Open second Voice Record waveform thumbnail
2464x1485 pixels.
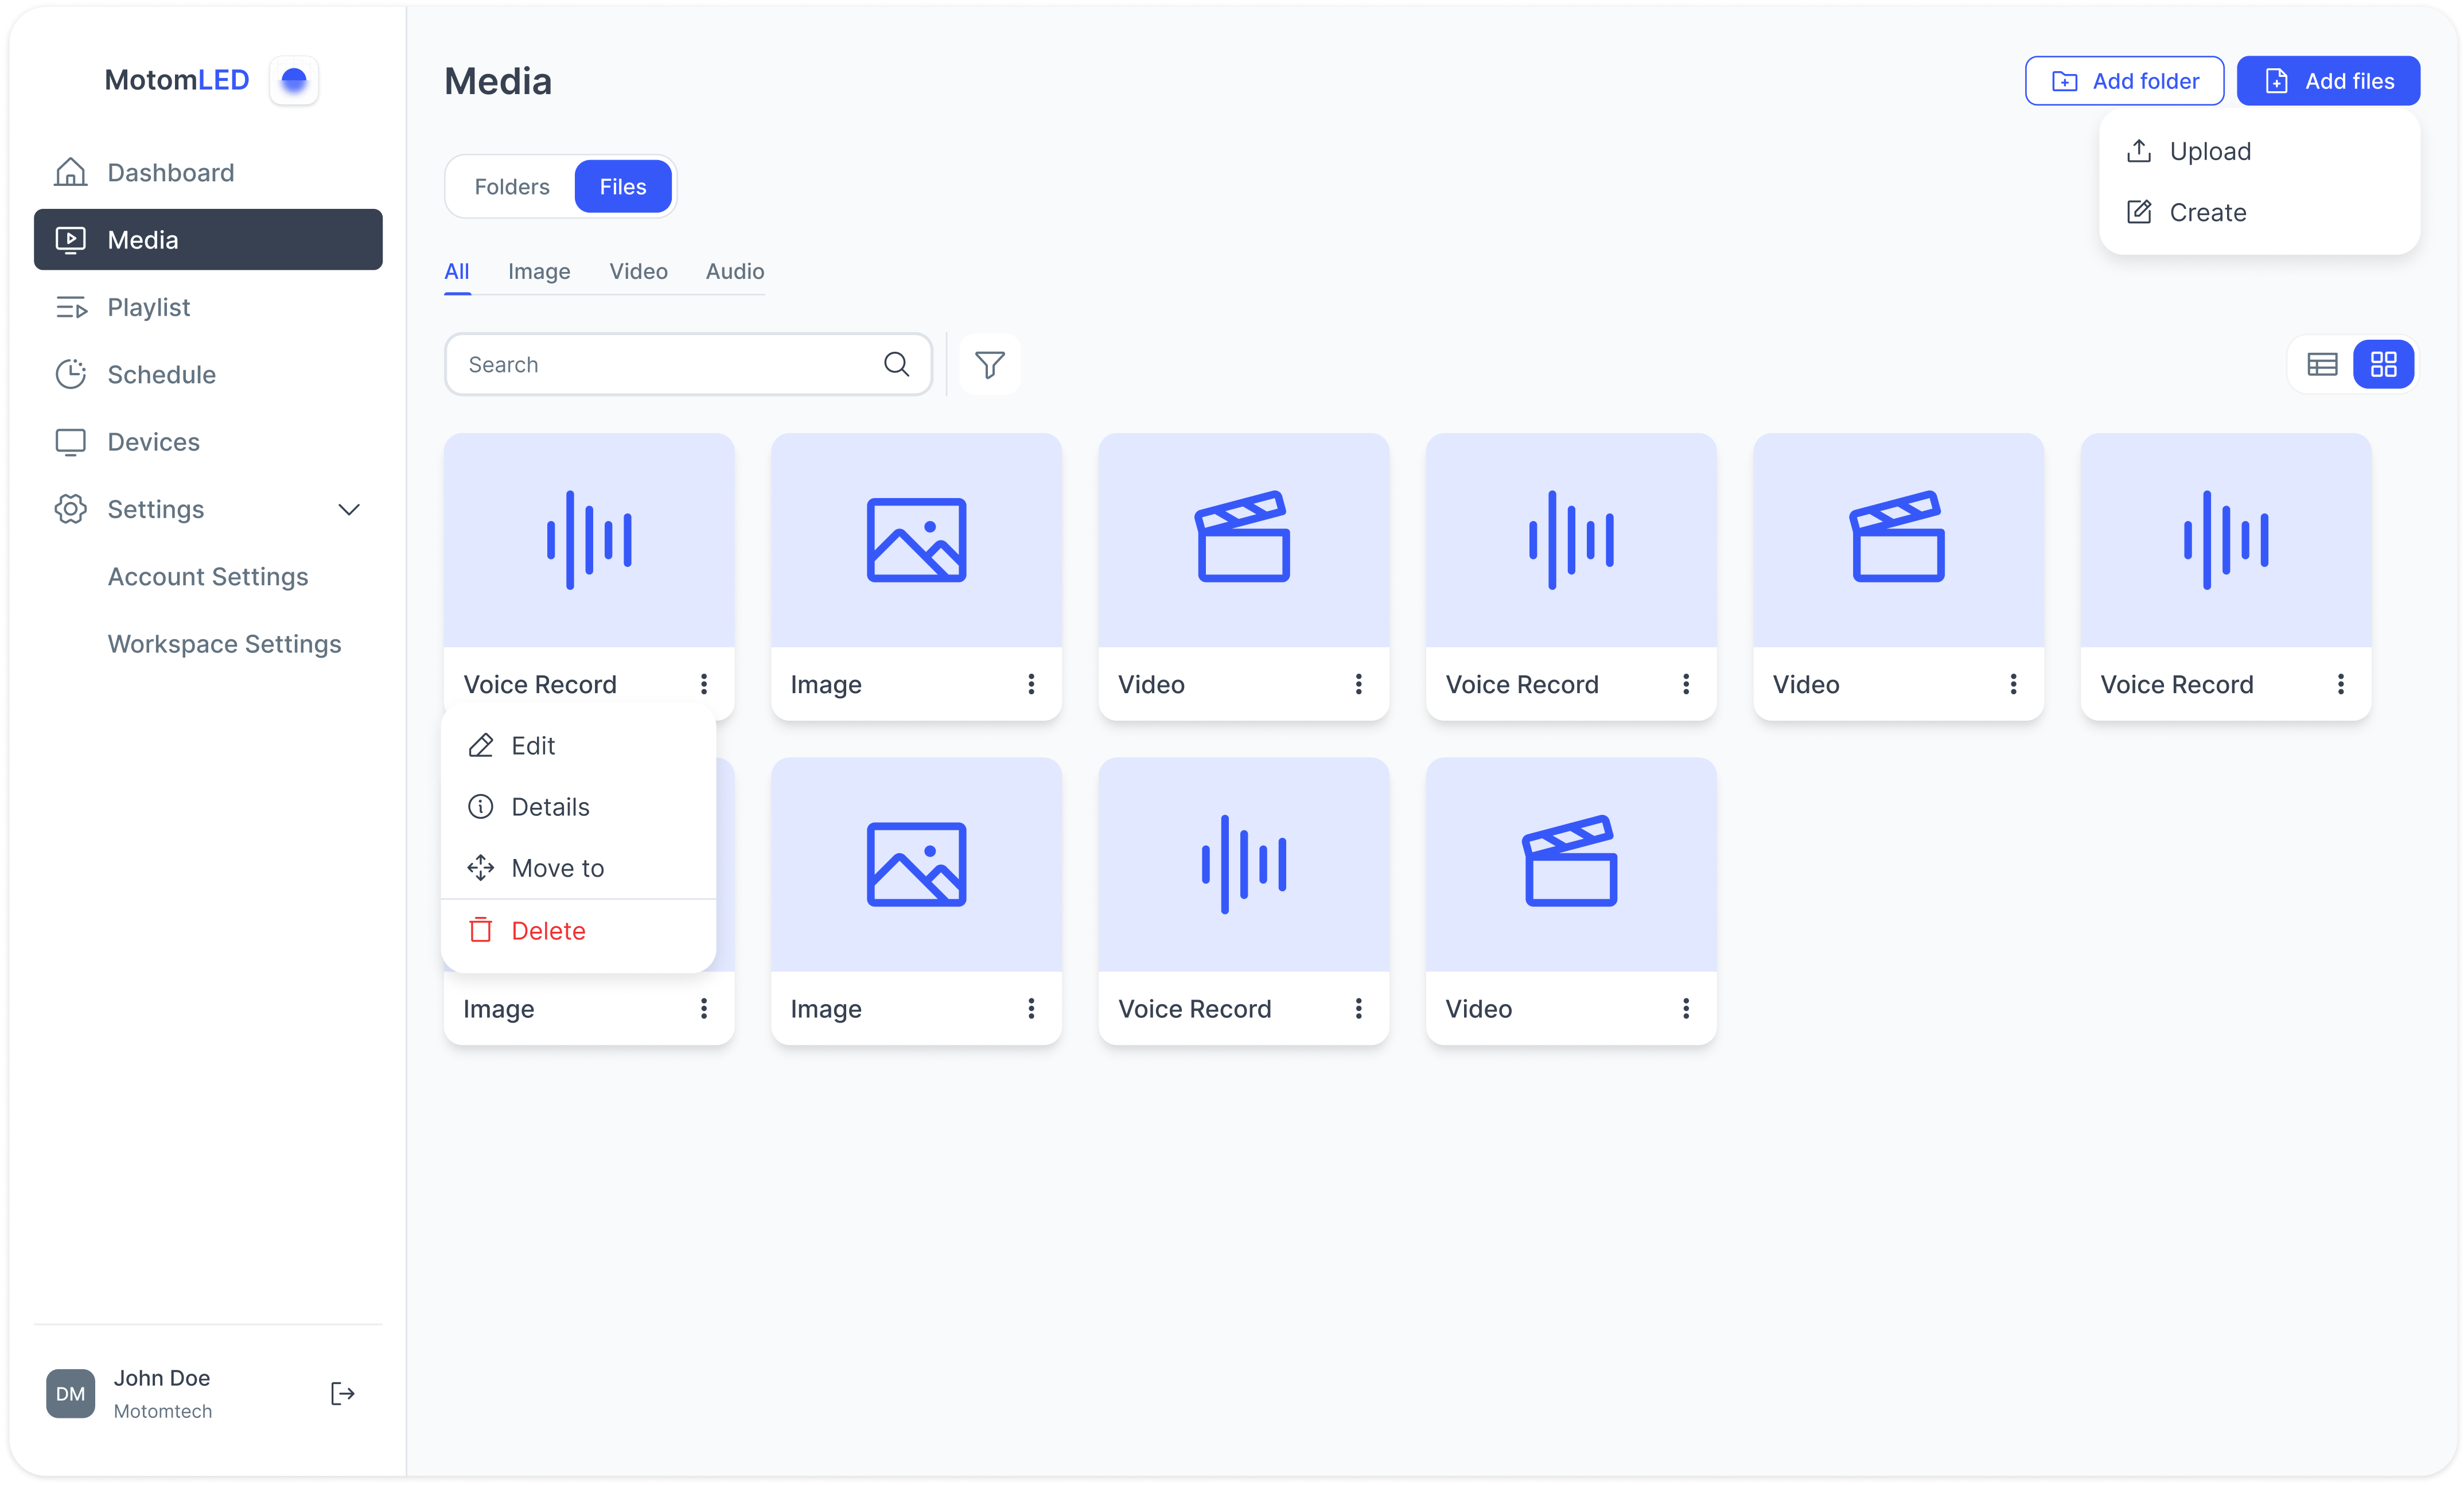point(1571,540)
